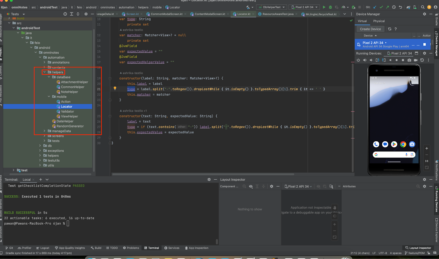439x259 pixels.
Task: Stop the running Pixel 2 API 34 device
Action: point(424,44)
